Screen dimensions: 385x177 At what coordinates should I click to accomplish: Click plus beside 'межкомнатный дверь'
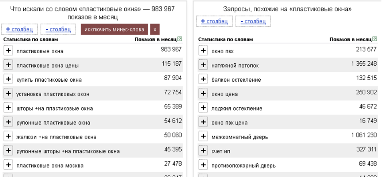tap(203, 136)
